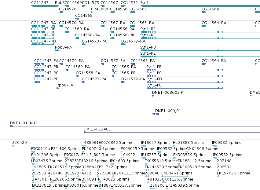260x190 pixels.
Task: Select the CG11247-PA protein label
Action: (46, 61)
